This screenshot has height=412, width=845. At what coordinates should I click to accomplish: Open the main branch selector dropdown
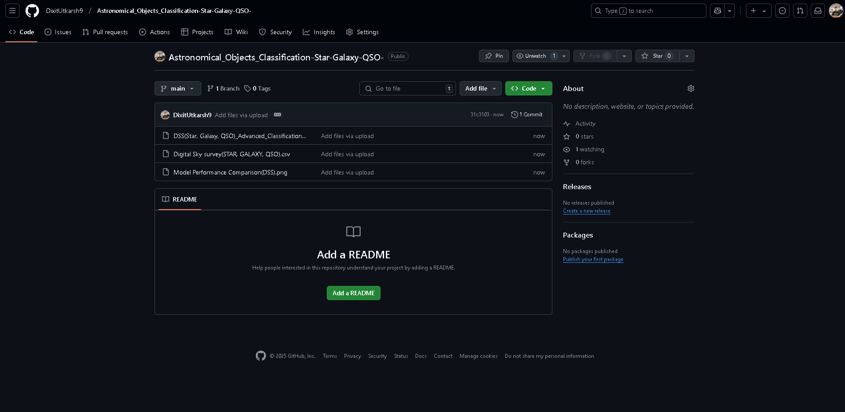(x=178, y=88)
